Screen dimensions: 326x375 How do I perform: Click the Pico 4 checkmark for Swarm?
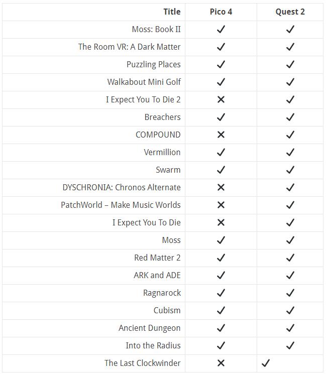[221, 170]
